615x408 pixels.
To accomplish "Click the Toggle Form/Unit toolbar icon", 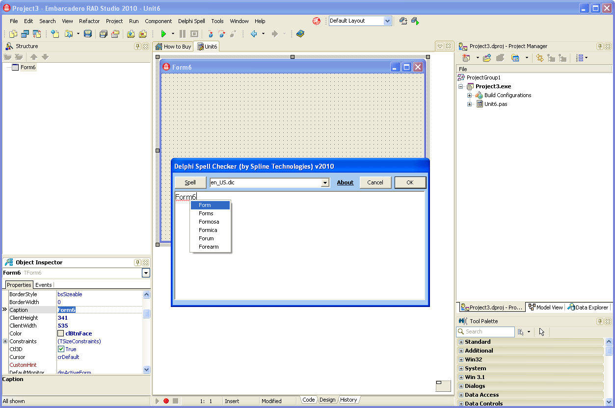I will 37,34.
